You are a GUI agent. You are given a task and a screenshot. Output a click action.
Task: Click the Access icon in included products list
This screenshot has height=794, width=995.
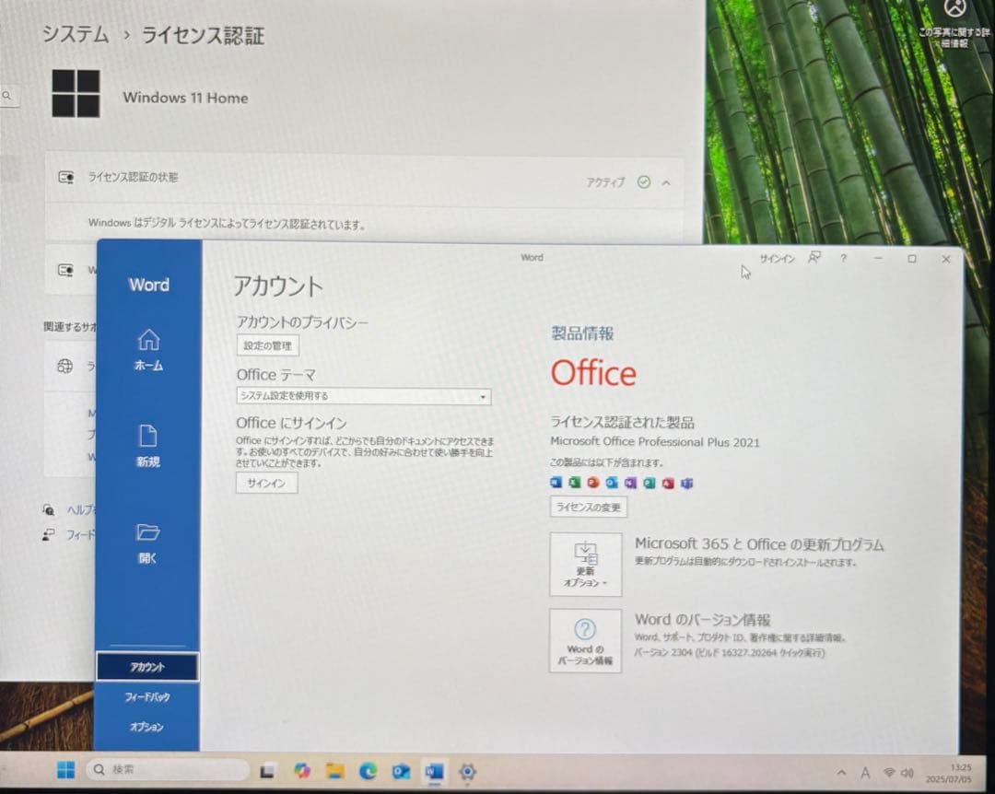pos(668,483)
